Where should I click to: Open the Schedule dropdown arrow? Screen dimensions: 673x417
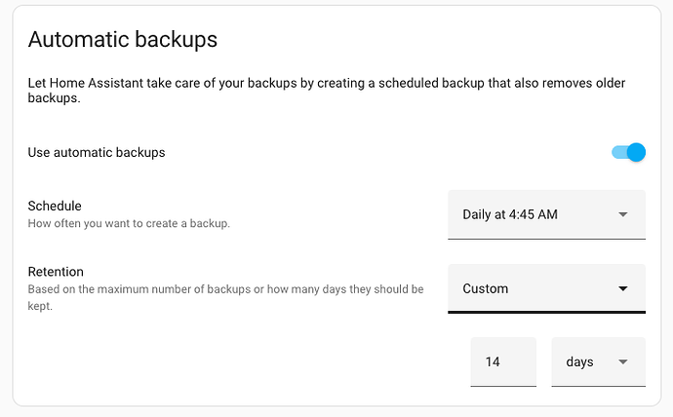click(x=623, y=214)
